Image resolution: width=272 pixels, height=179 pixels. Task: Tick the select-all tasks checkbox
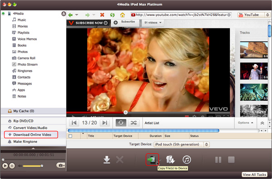(70, 136)
